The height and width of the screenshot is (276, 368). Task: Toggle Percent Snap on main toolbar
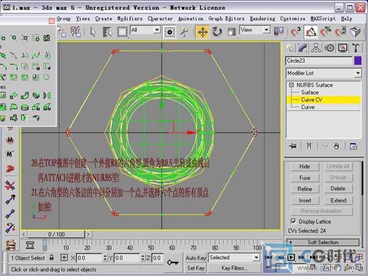point(326,32)
